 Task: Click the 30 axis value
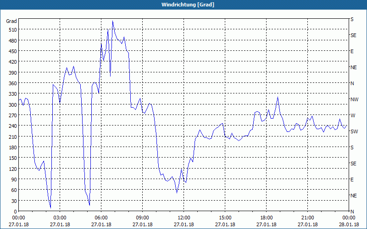click(14, 201)
